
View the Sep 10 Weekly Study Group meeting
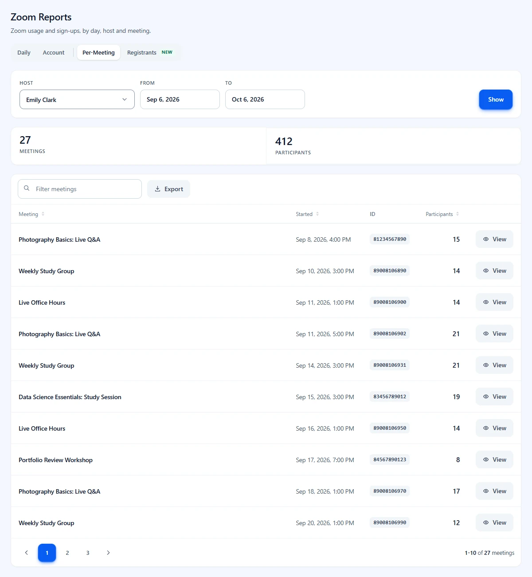click(494, 271)
